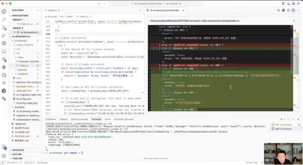Switch to the Problems panel tab
Image resolution: width=303 pixels, height=165 pixels.
(x=51, y=119)
